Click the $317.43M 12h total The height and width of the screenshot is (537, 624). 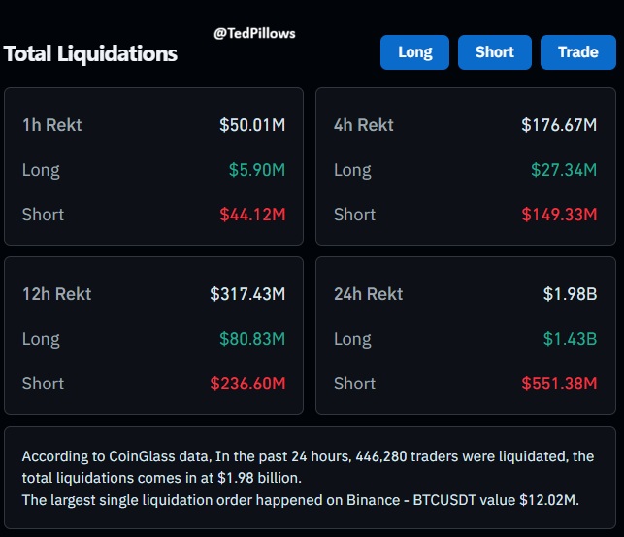tap(247, 294)
